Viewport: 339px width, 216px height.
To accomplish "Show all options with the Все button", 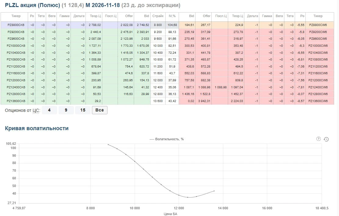I will pos(100,110).
